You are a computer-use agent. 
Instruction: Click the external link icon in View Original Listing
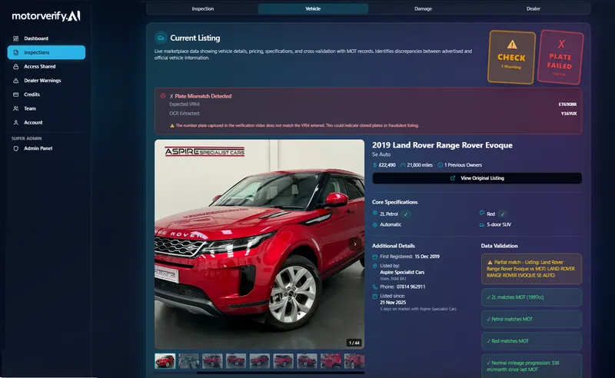click(453, 178)
